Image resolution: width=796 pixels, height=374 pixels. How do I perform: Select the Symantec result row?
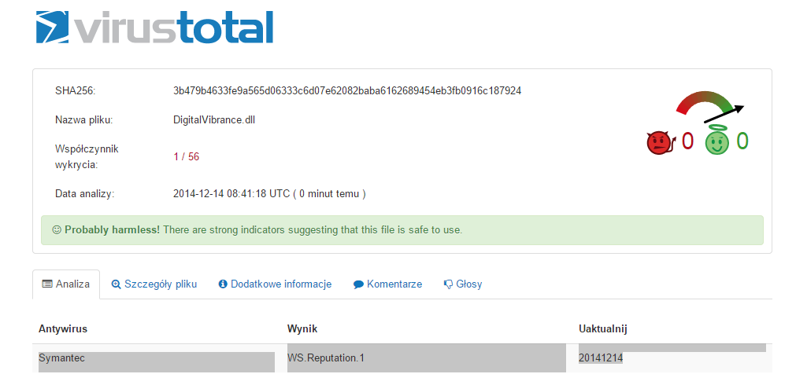pos(402,358)
